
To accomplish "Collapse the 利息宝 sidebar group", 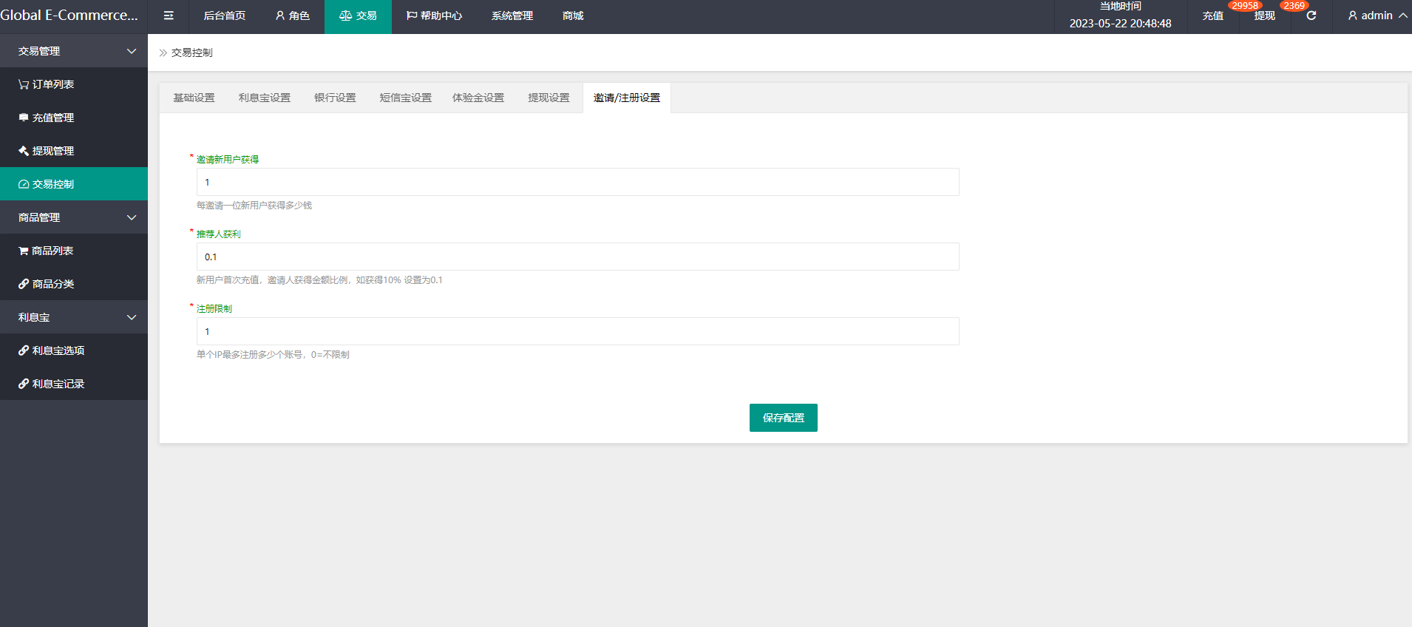I will tap(132, 317).
